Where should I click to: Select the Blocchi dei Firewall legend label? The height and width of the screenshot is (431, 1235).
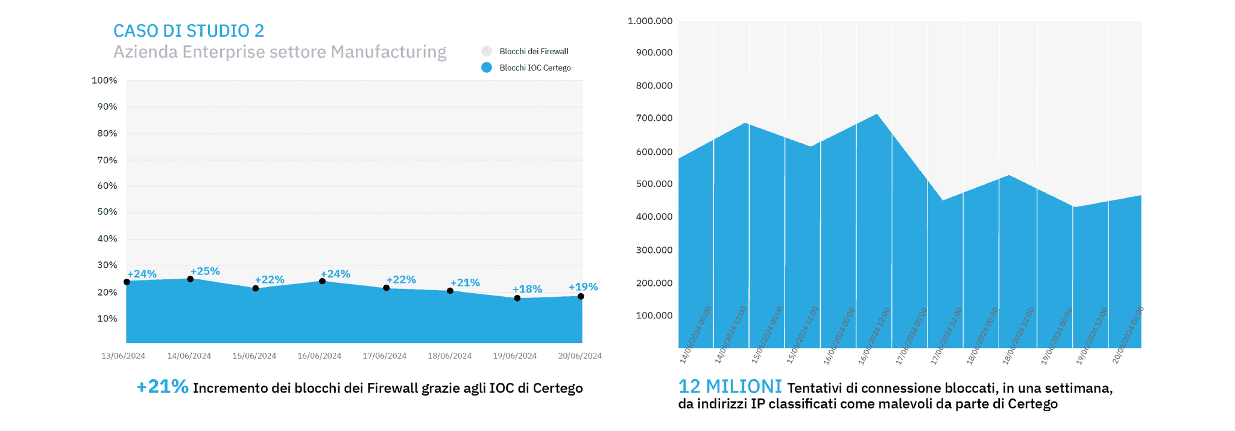534,52
